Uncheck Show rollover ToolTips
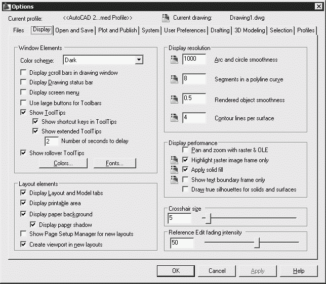 pyautogui.click(x=23, y=153)
